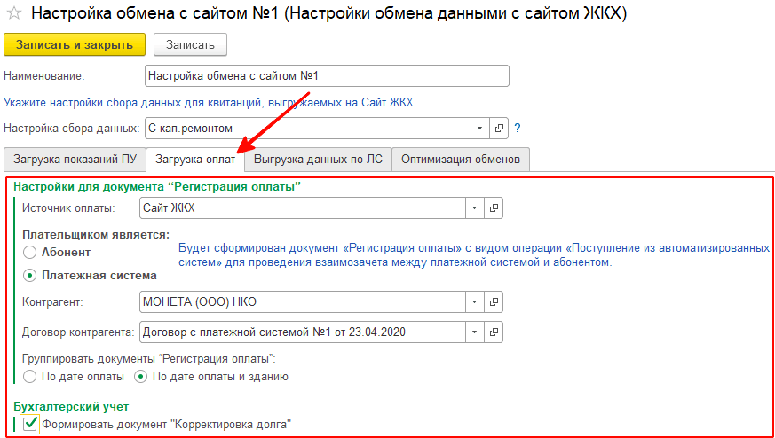Screen dimensions: 775x438
Task: Expand the Настройка сбора данных dropdown
Action: [x=480, y=129]
